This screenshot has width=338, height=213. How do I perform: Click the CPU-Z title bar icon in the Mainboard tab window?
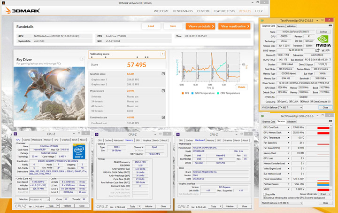178,134
